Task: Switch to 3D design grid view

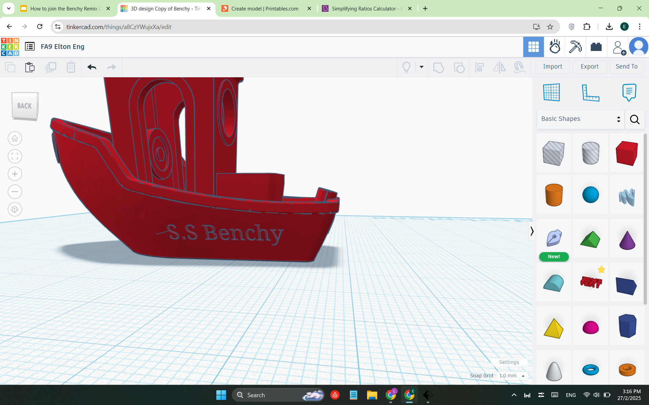Action: pos(533,47)
